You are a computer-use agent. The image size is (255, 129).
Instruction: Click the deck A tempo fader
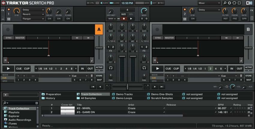coord(99,48)
